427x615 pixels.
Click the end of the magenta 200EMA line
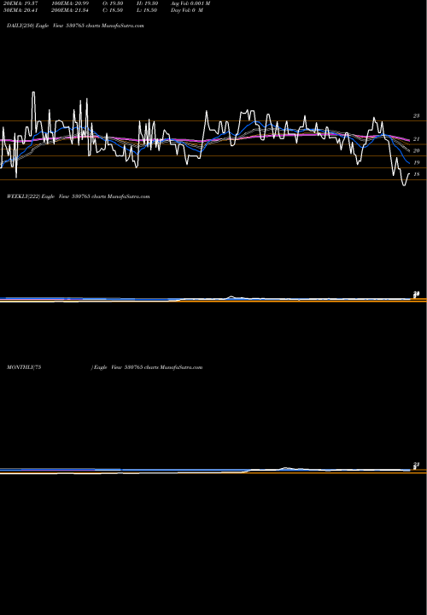point(409,140)
